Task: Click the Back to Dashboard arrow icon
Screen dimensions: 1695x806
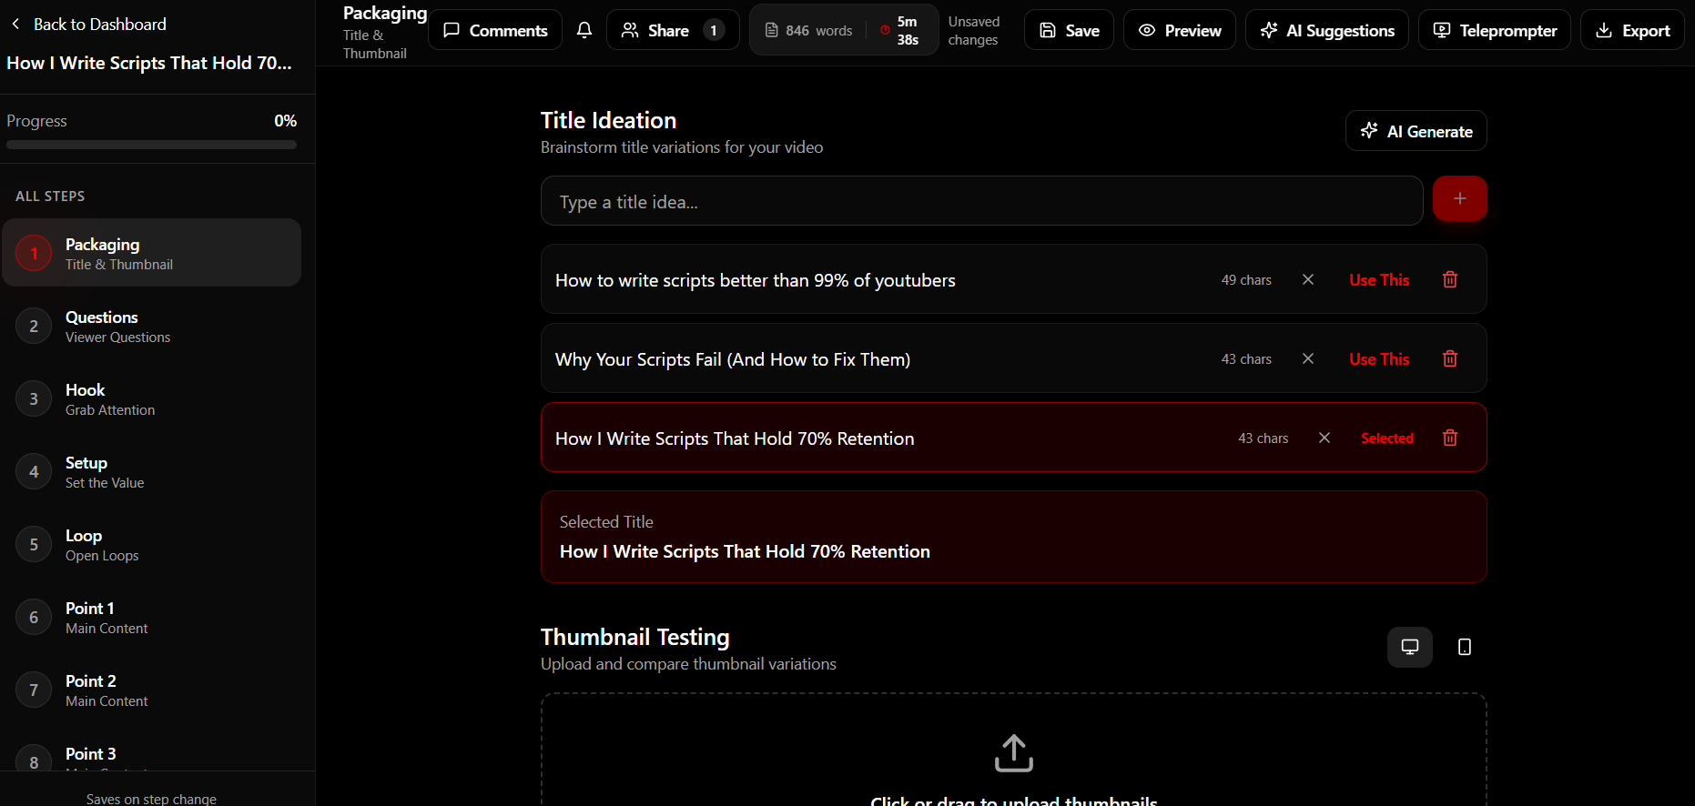Action: click(15, 24)
